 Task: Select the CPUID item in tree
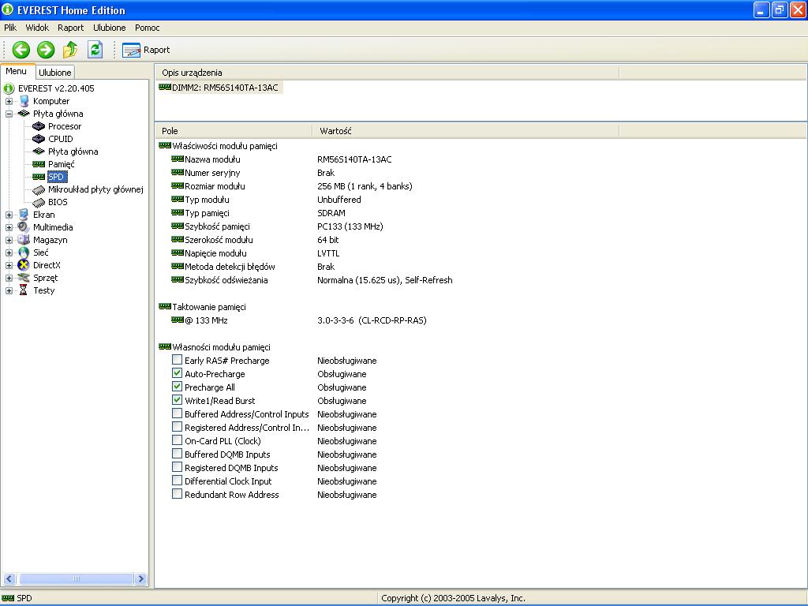pyautogui.click(x=60, y=139)
